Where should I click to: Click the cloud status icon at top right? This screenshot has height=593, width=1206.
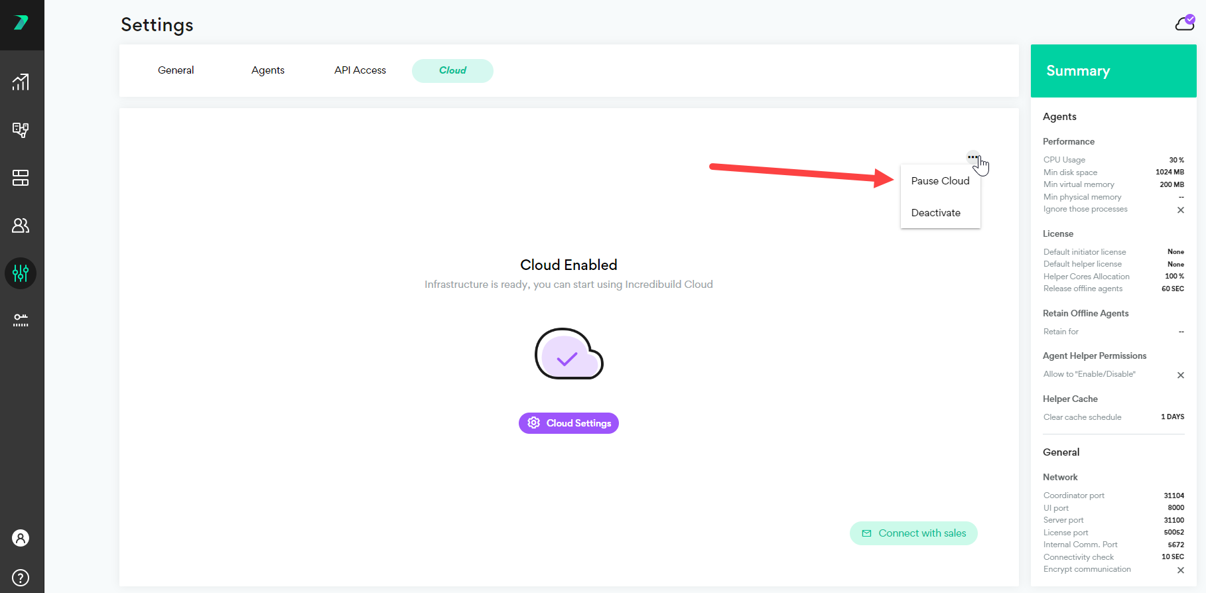[x=1185, y=23]
